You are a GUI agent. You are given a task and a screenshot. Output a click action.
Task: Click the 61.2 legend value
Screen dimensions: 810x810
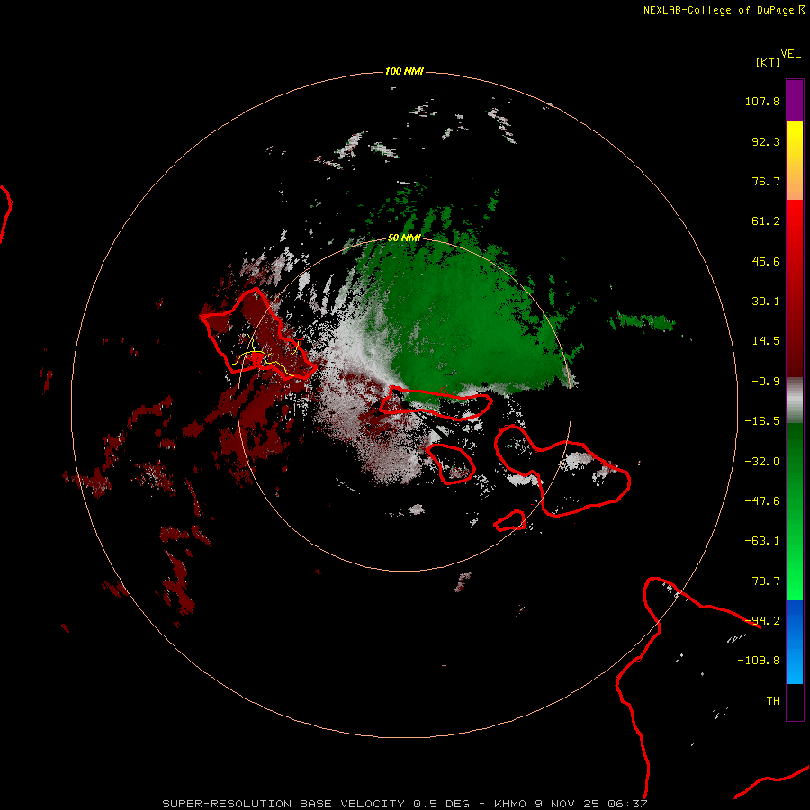[766, 221]
